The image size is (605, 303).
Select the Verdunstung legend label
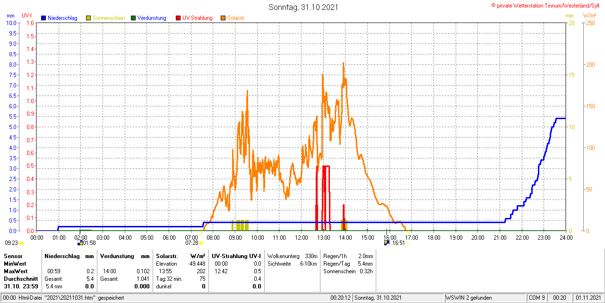[x=152, y=18]
